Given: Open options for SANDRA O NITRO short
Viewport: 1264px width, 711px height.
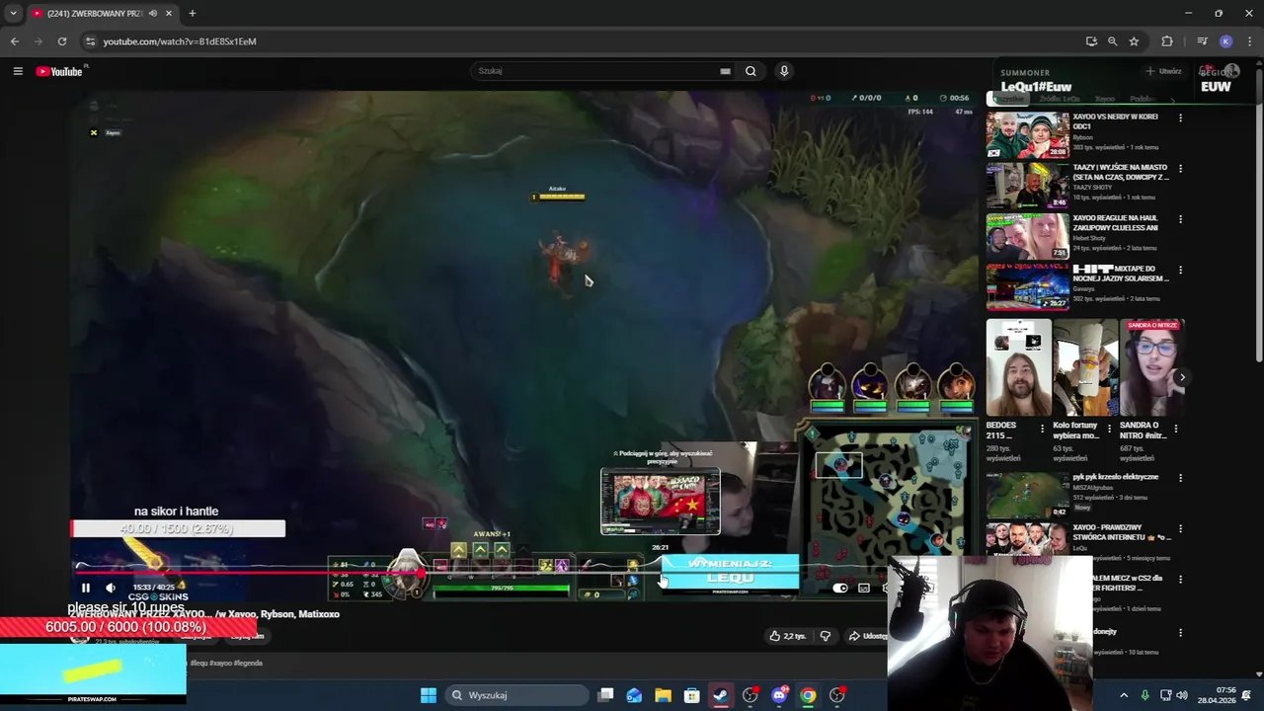Looking at the screenshot, I should point(1176,429).
